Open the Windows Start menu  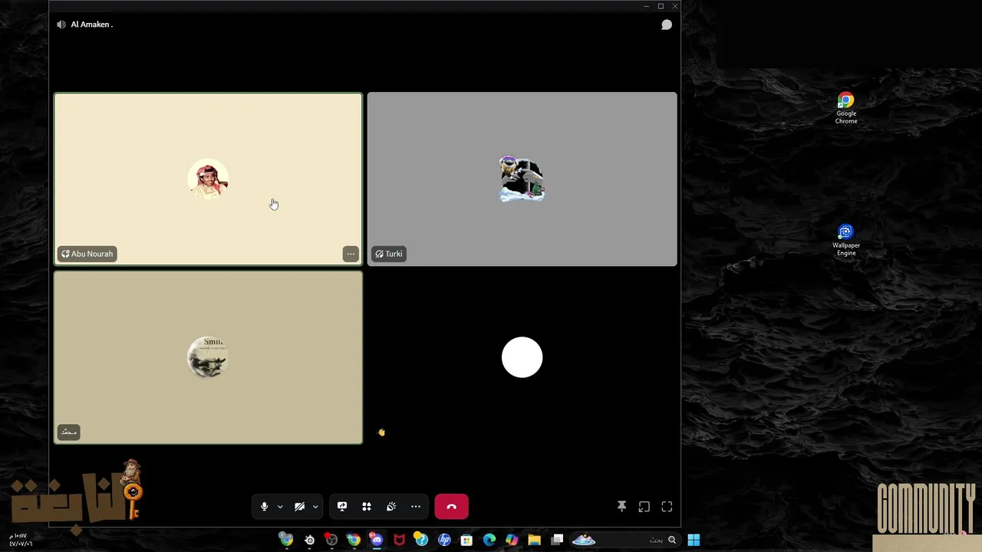[694, 540]
